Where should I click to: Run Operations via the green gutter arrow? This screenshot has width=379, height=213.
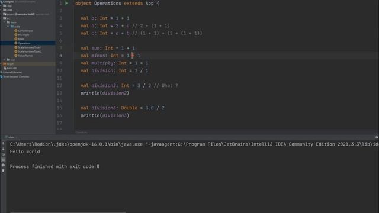[x=66, y=4]
